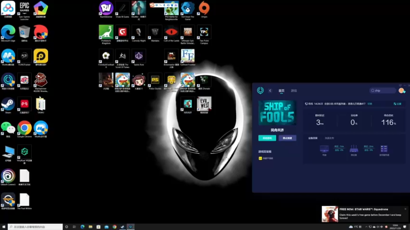Go back using the accelerator's arrow button

tap(270, 91)
